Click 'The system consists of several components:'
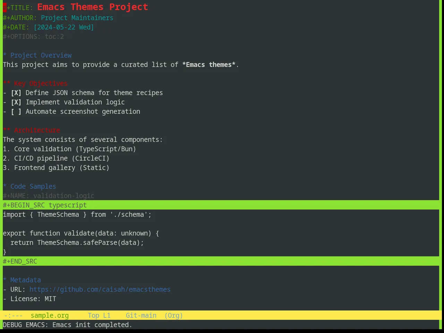Image resolution: width=444 pixels, height=333 pixels. (x=83, y=140)
